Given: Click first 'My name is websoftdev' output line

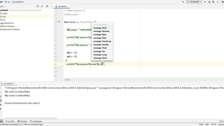Looking at the screenshot, I should [17, 92].
